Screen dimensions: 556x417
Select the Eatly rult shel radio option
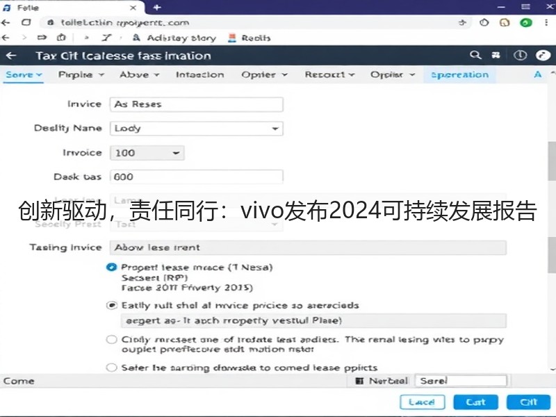(x=112, y=305)
